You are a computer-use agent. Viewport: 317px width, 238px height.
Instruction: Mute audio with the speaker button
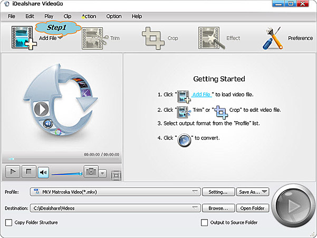(x=43, y=172)
